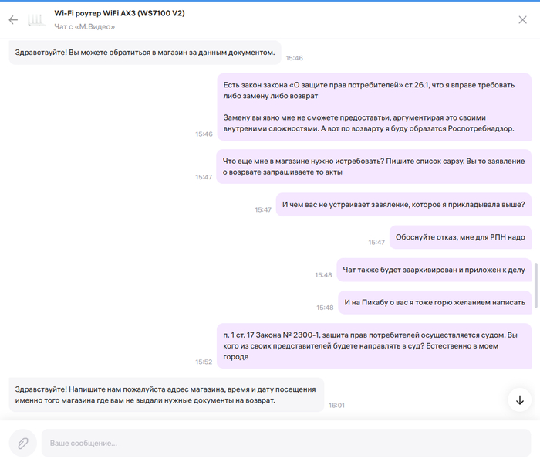
Task: Open the Wi-Fi router product thumbnail
Action: point(36,20)
